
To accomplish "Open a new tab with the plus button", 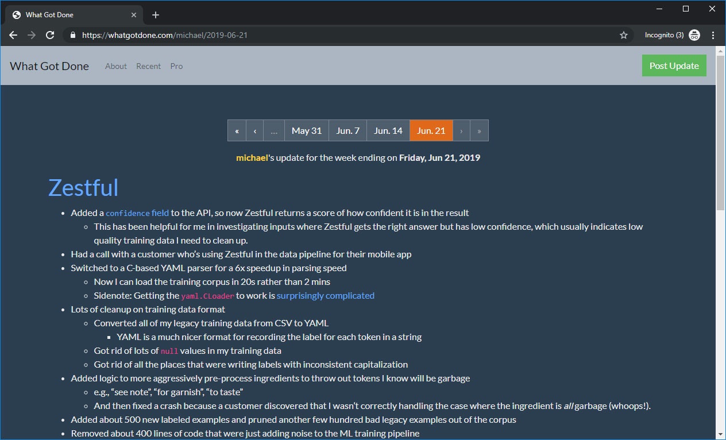I will pyautogui.click(x=156, y=15).
